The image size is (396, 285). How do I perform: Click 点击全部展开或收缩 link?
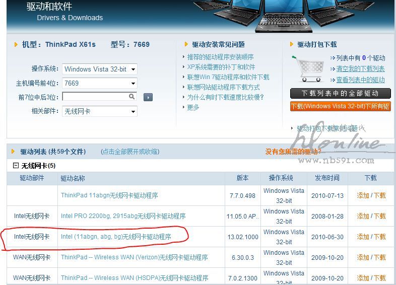point(130,152)
